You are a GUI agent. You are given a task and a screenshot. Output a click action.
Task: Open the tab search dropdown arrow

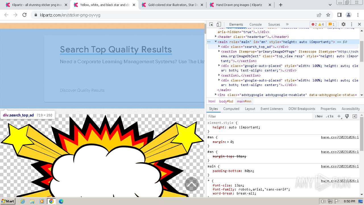point(330,5)
